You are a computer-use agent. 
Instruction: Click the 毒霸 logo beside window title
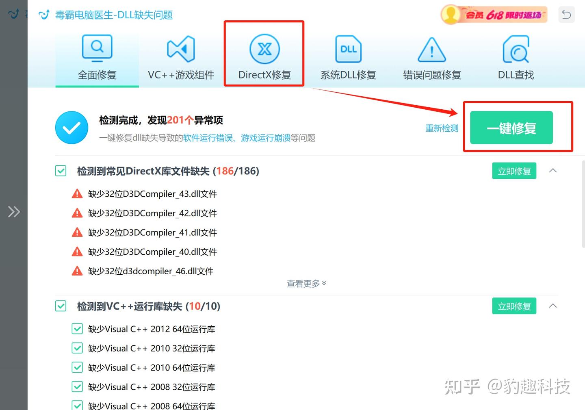(44, 15)
